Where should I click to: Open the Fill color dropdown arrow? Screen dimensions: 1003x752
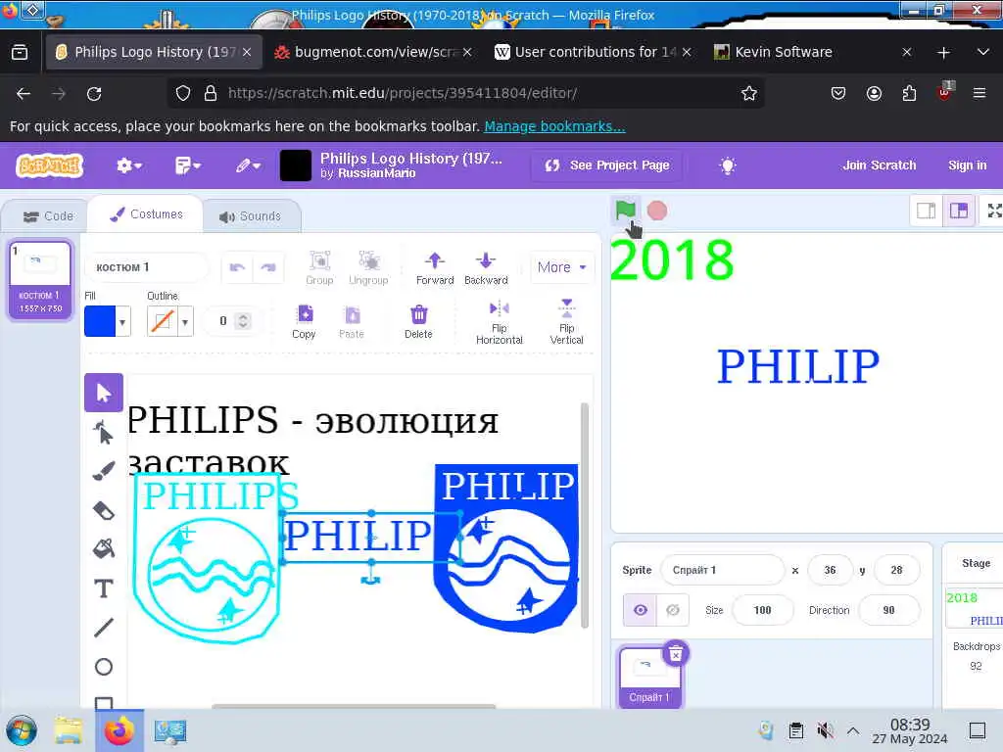(x=122, y=321)
